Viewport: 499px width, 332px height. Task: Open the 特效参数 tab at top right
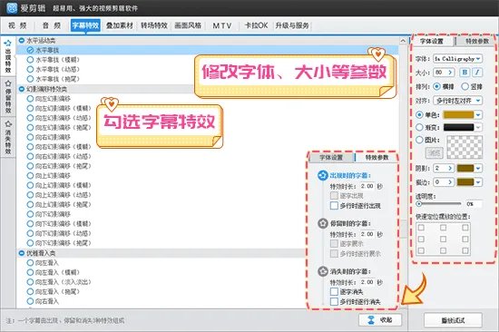coord(477,41)
